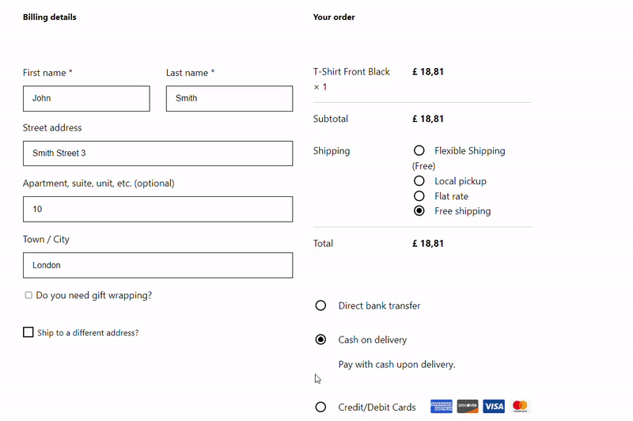Choose Local pickup shipping
The width and height of the screenshot is (633, 421).
coord(419,181)
